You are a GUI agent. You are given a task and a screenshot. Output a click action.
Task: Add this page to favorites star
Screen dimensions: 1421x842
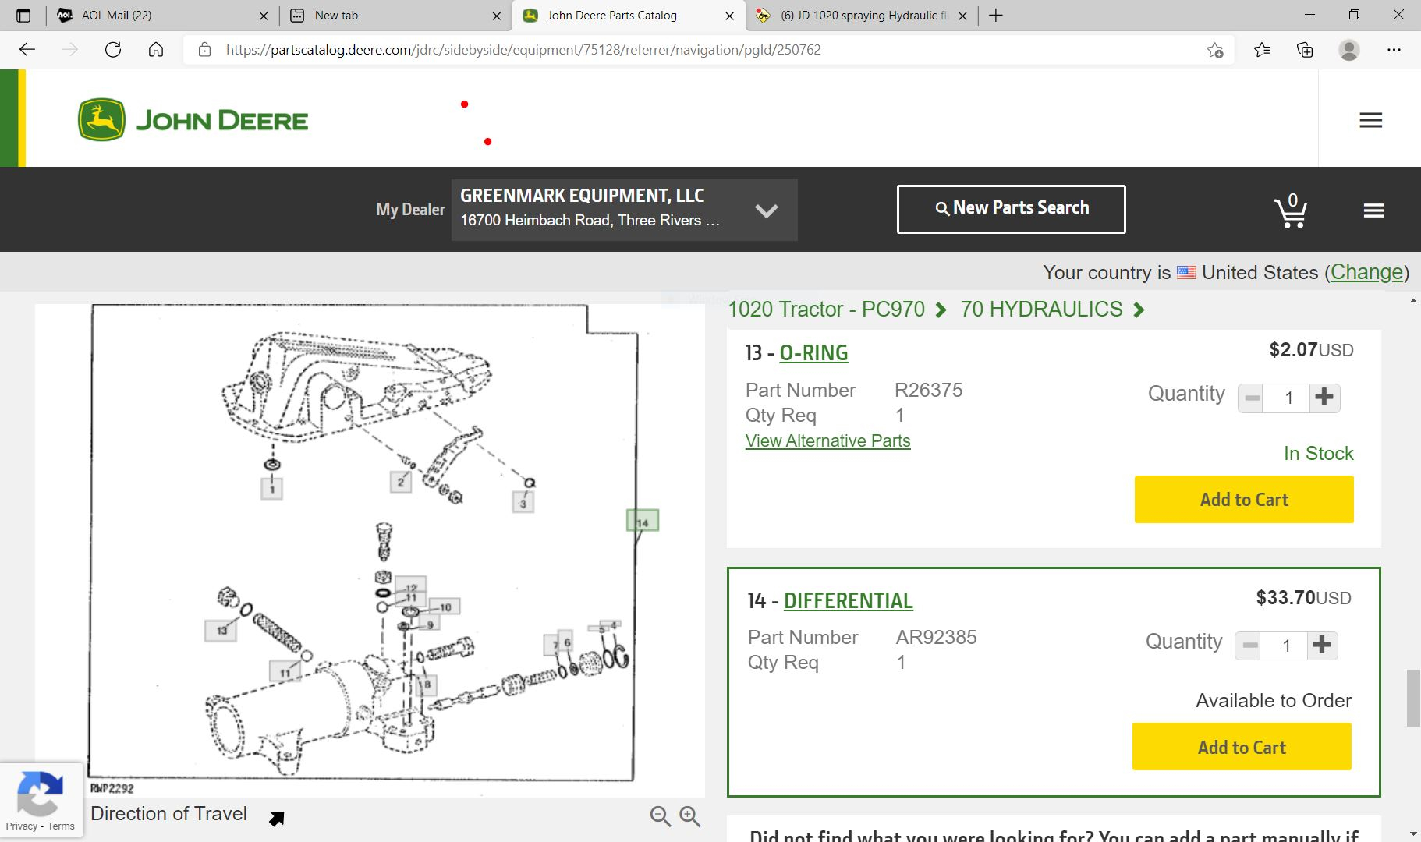[x=1214, y=50]
